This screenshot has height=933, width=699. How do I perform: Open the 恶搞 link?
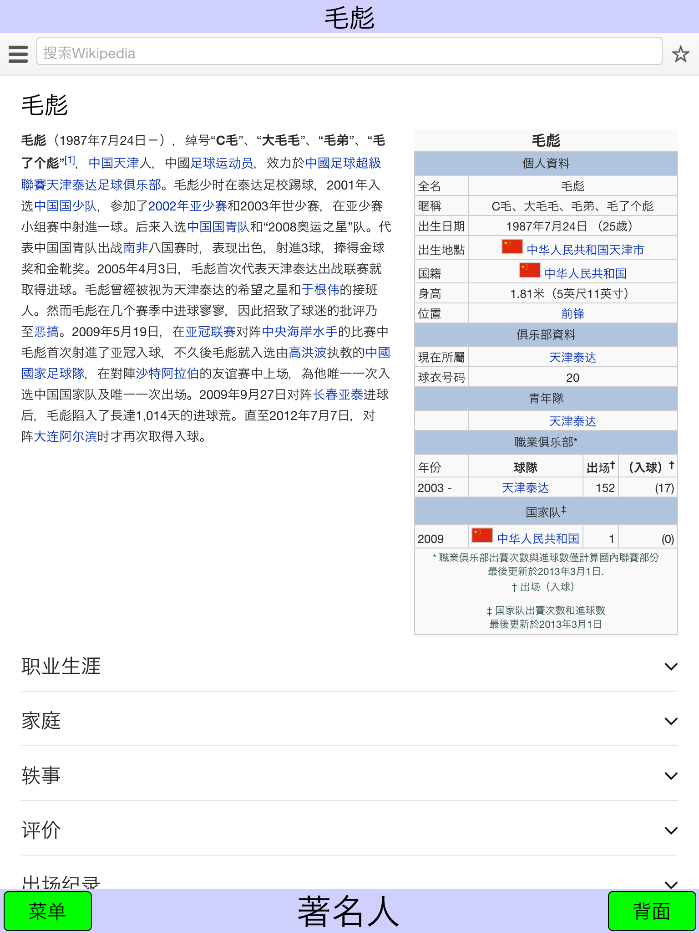(46, 332)
